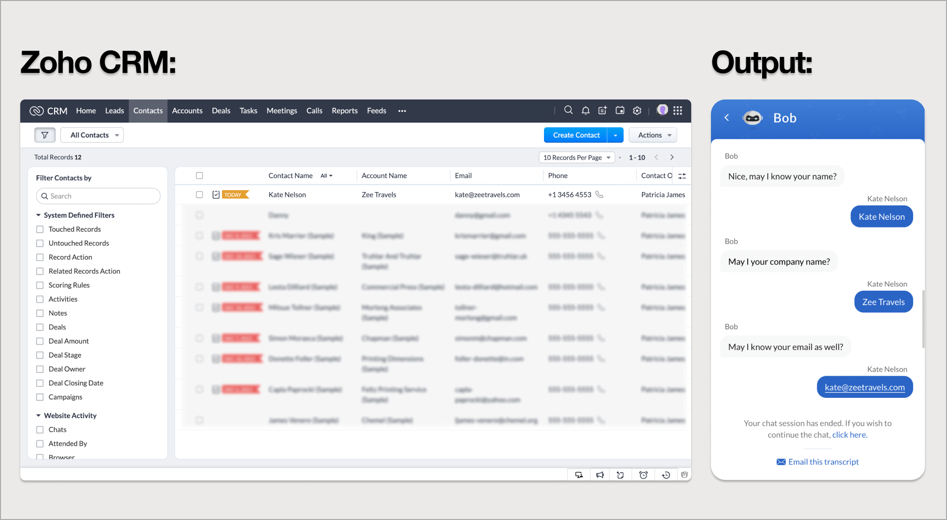Click the filter funnel button
This screenshot has height=520, width=947.
[45, 135]
